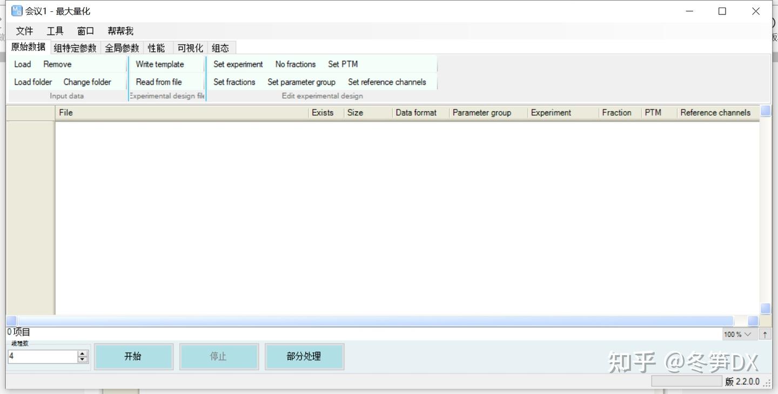Click Set reference channels

click(387, 82)
